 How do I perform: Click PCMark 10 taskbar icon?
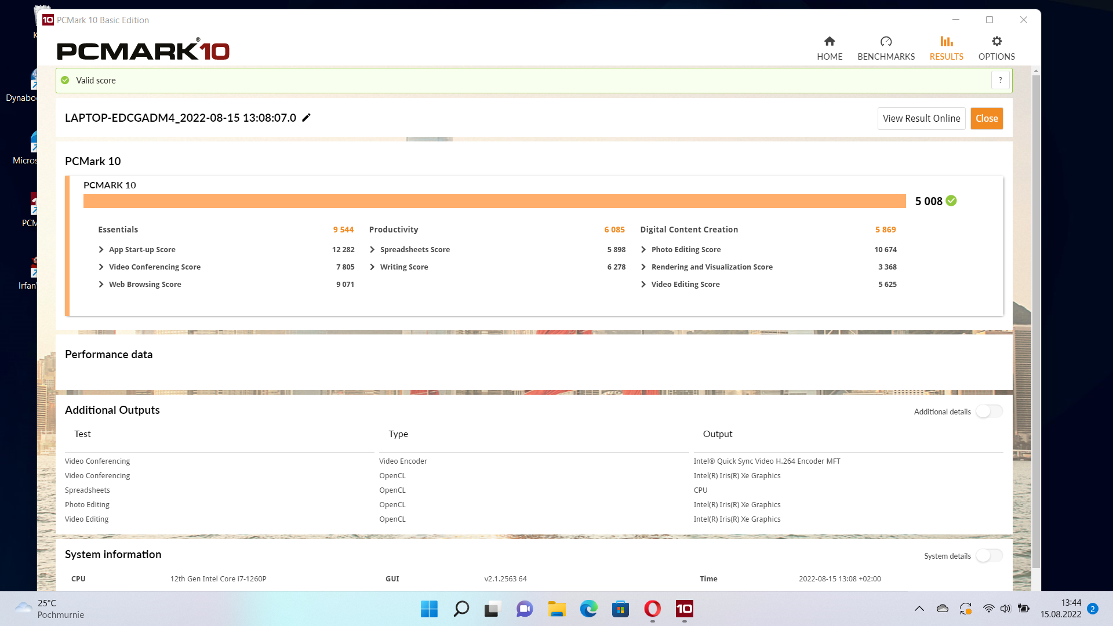point(684,609)
